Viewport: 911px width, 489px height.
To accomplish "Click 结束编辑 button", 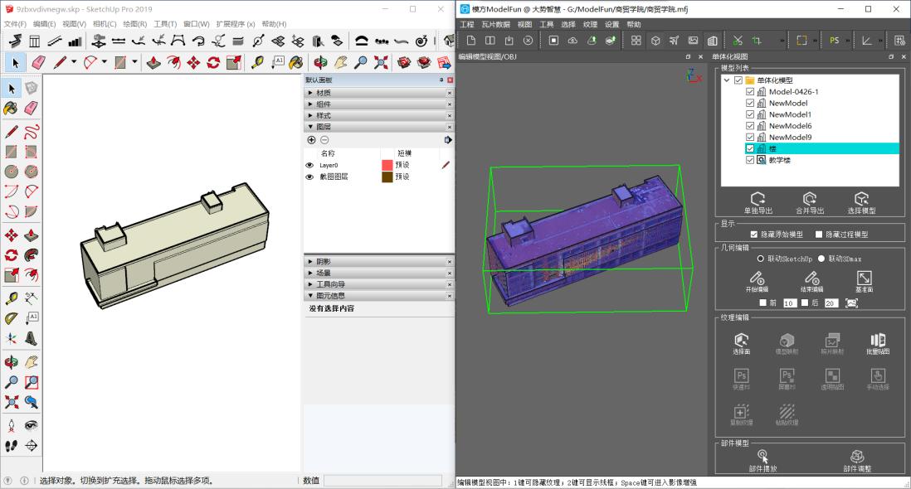I will [811, 281].
